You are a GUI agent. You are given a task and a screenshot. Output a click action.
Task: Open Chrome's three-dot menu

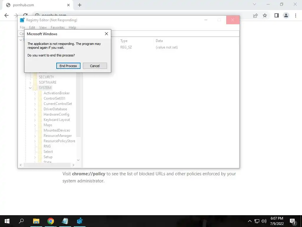click(x=296, y=15)
